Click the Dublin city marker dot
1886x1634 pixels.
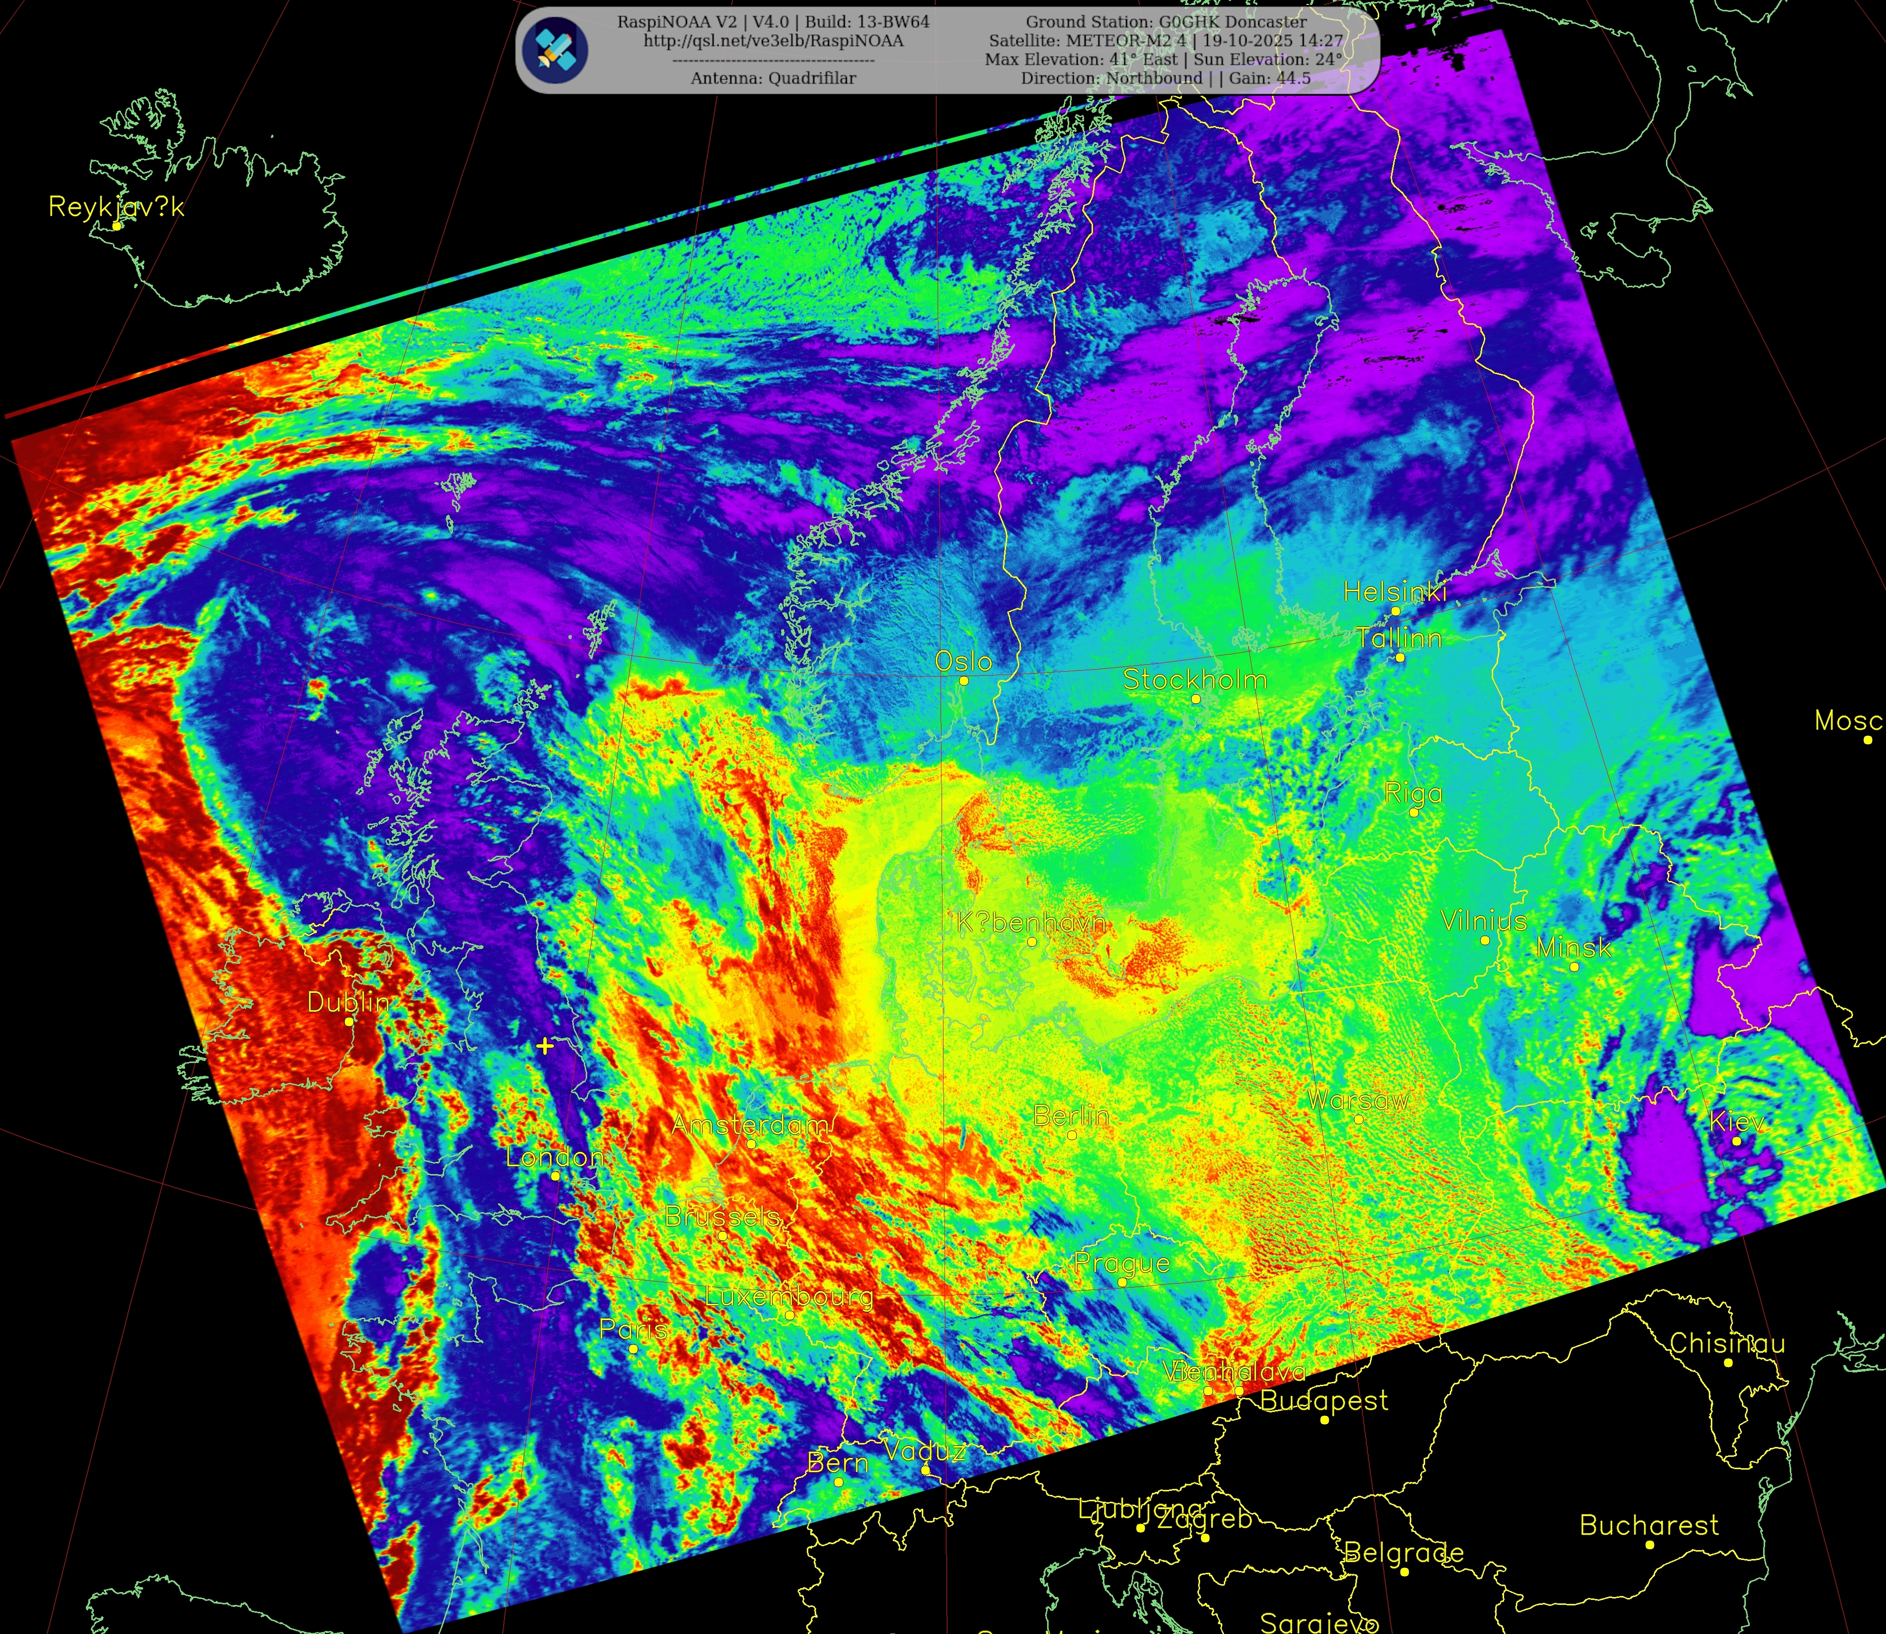click(349, 1021)
